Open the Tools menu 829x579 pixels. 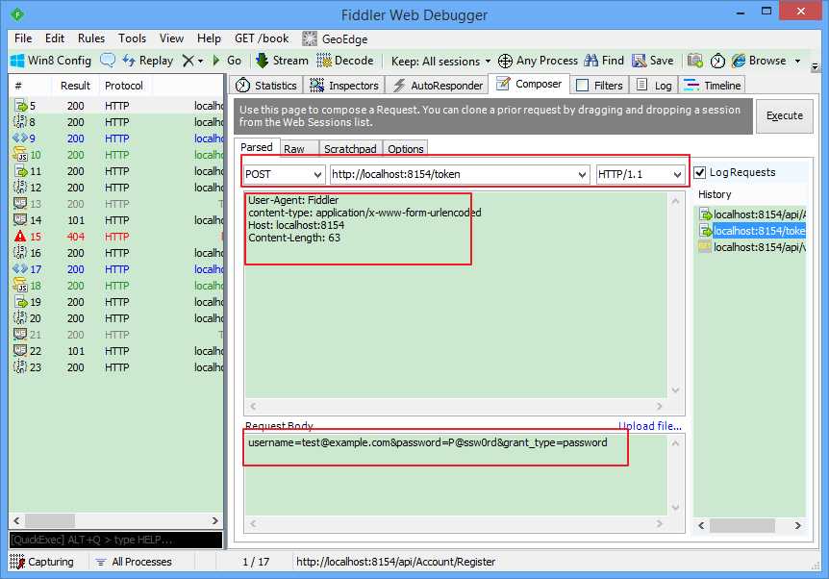point(132,38)
